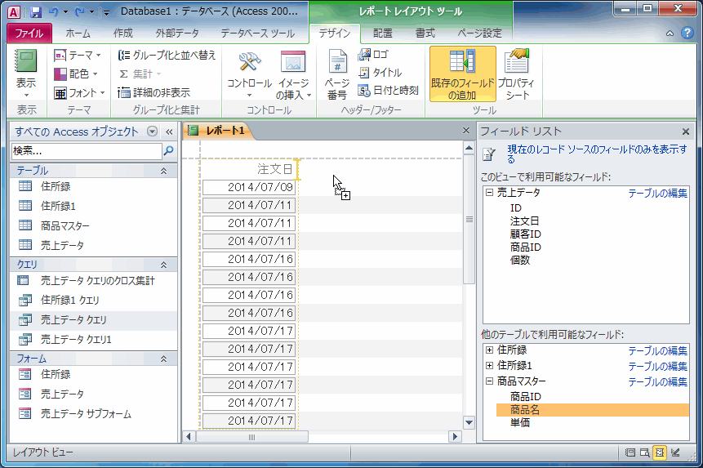
Task: Switch to the データベース ツール tab
Action: coord(258,33)
